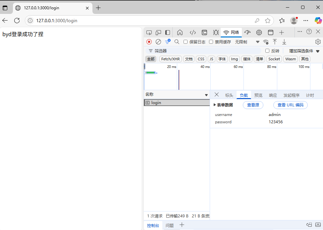Sort the 名称 column dropdown arrow
This screenshot has height=230, width=323.
click(x=206, y=95)
